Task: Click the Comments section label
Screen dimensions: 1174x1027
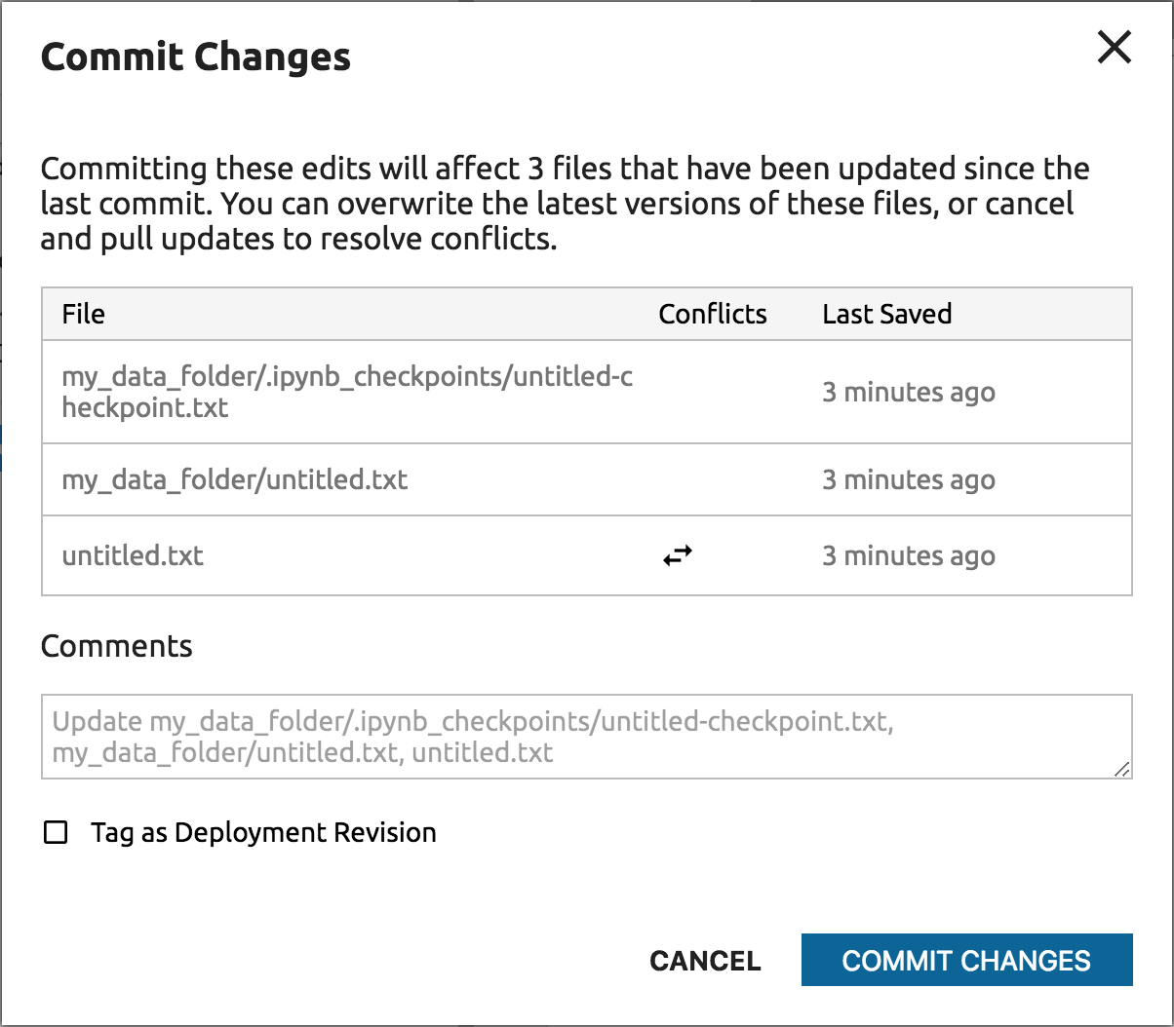Action: tap(116, 646)
